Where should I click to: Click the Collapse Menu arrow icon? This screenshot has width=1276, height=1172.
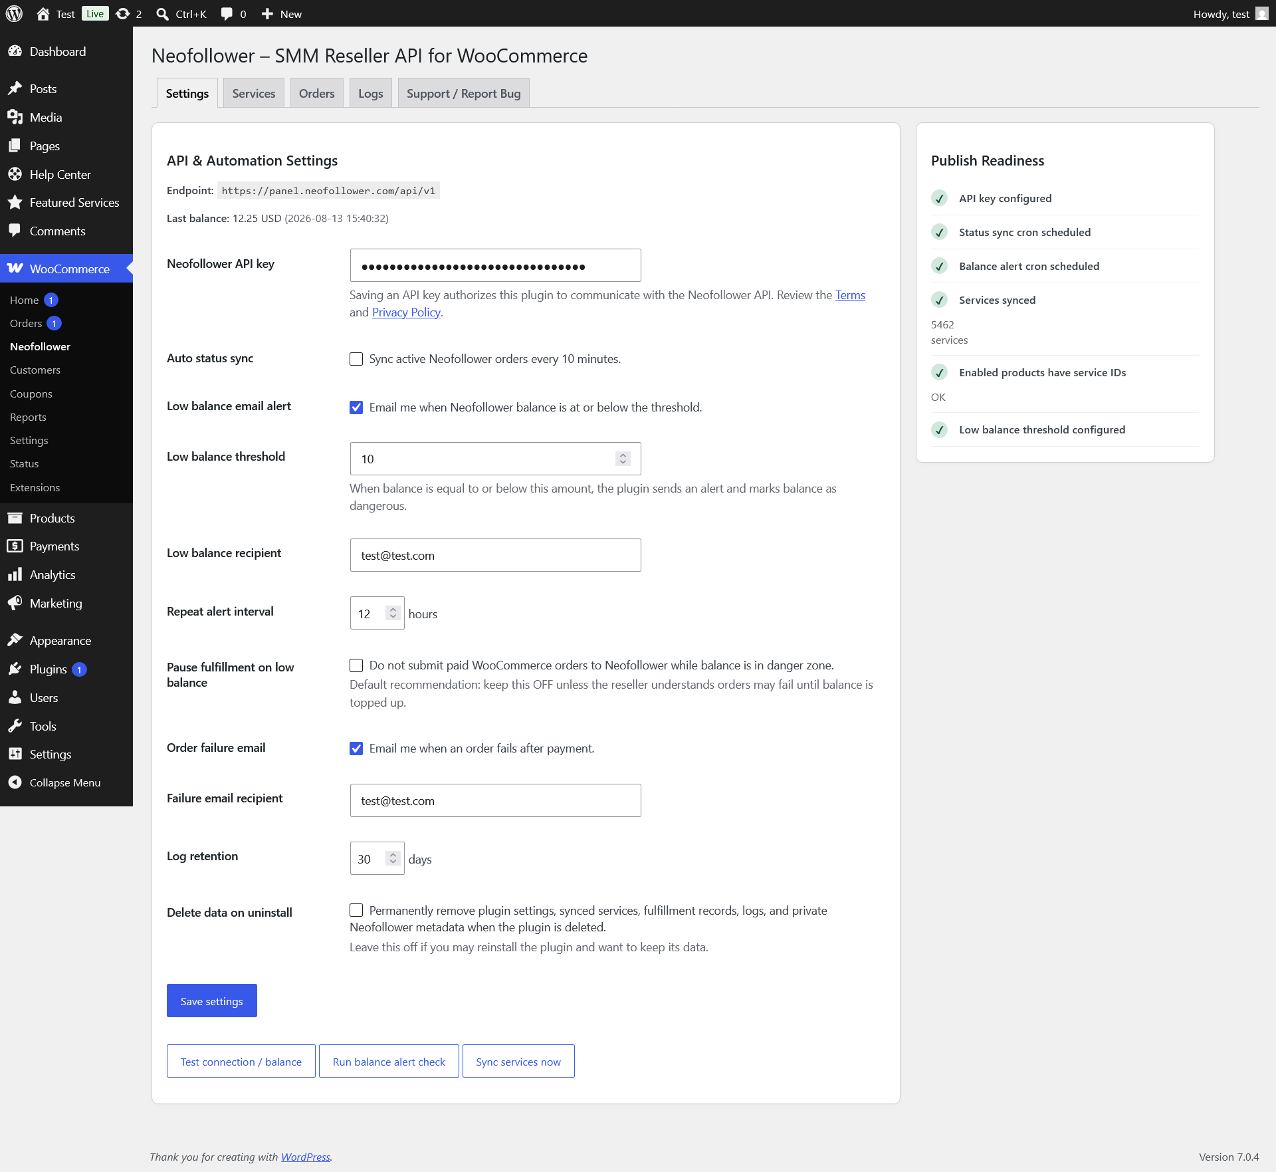15,782
